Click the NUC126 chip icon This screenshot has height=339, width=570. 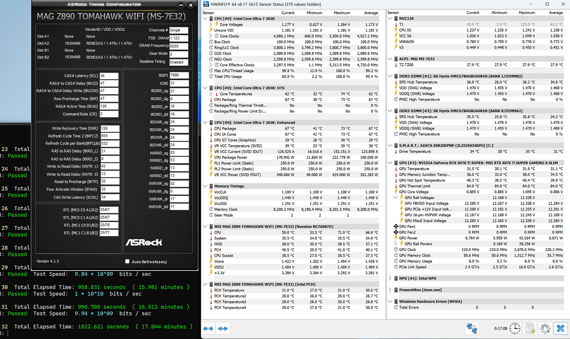(396, 18)
